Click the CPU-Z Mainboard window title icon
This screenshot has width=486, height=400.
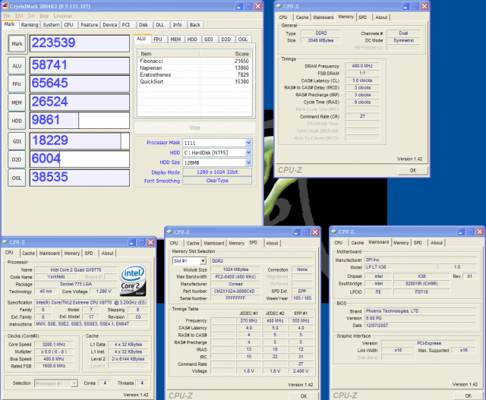point(334,231)
